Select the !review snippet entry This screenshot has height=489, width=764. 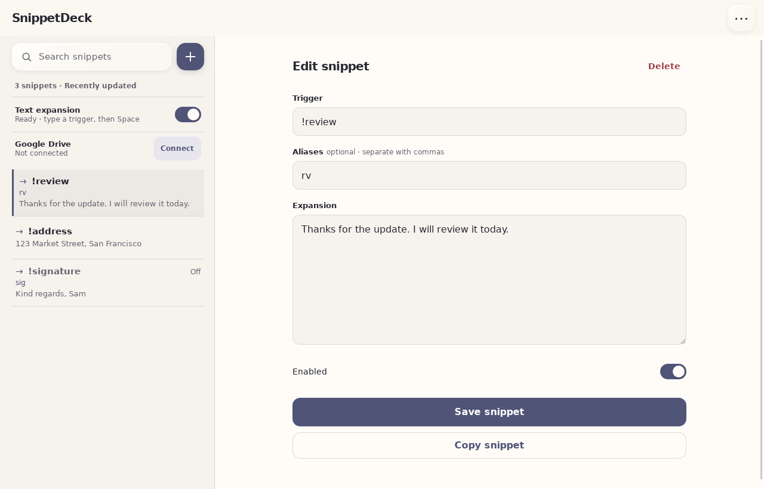(x=108, y=193)
